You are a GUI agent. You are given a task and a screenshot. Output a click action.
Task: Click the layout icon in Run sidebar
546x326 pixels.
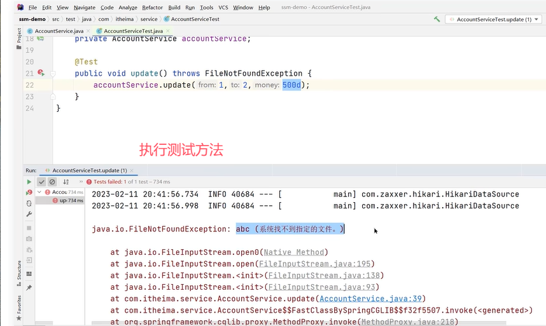point(29,274)
